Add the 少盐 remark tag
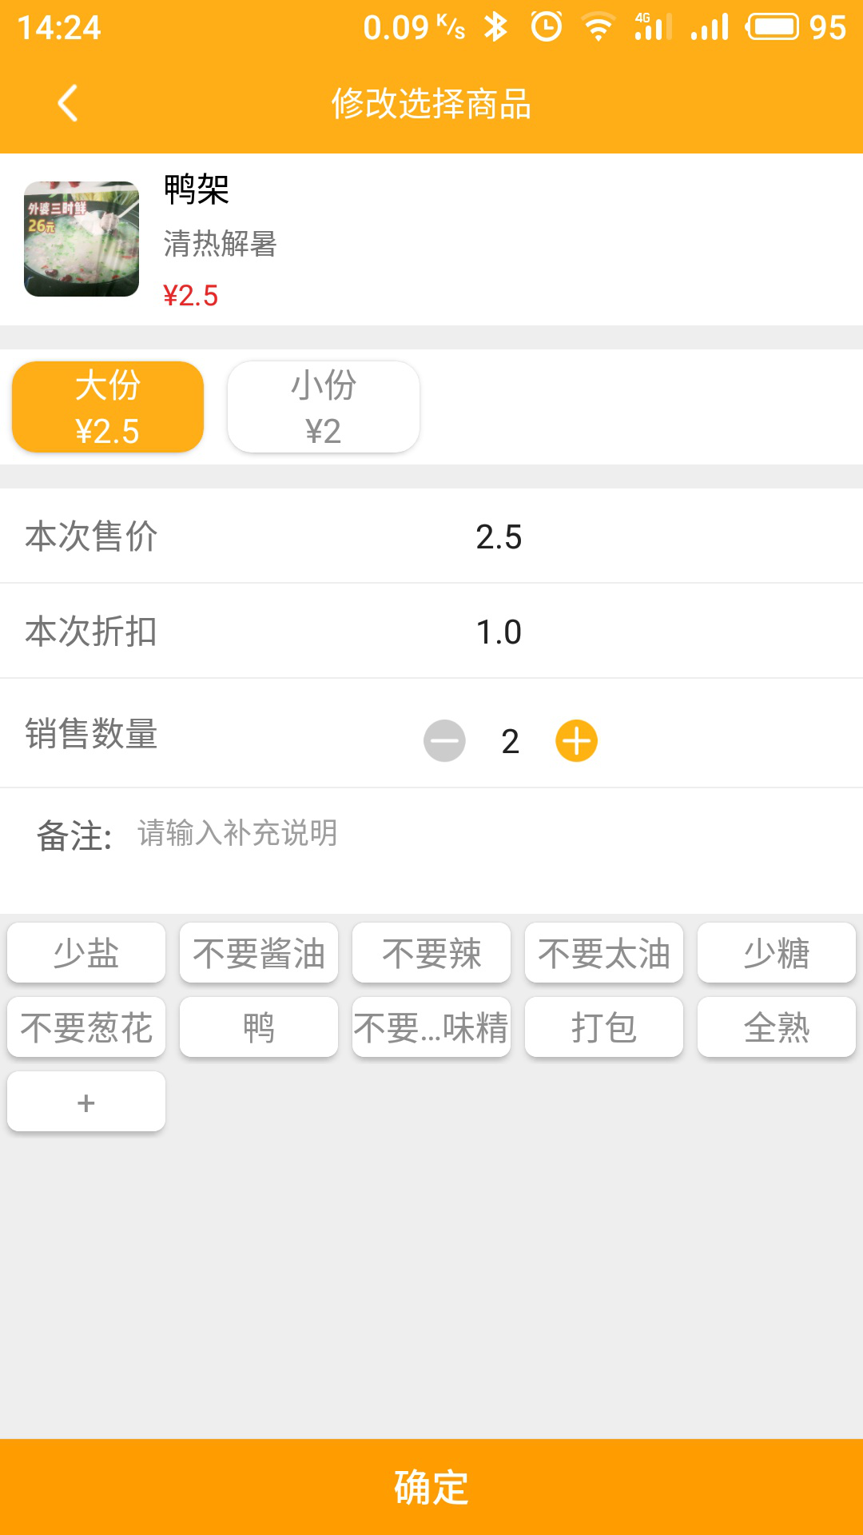Screen dimensions: 863x1535 pyautogui.click(x=86, y=953)
